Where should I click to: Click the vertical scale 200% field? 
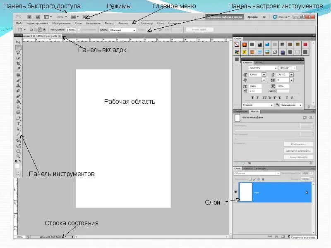click(x=255, y=86)
